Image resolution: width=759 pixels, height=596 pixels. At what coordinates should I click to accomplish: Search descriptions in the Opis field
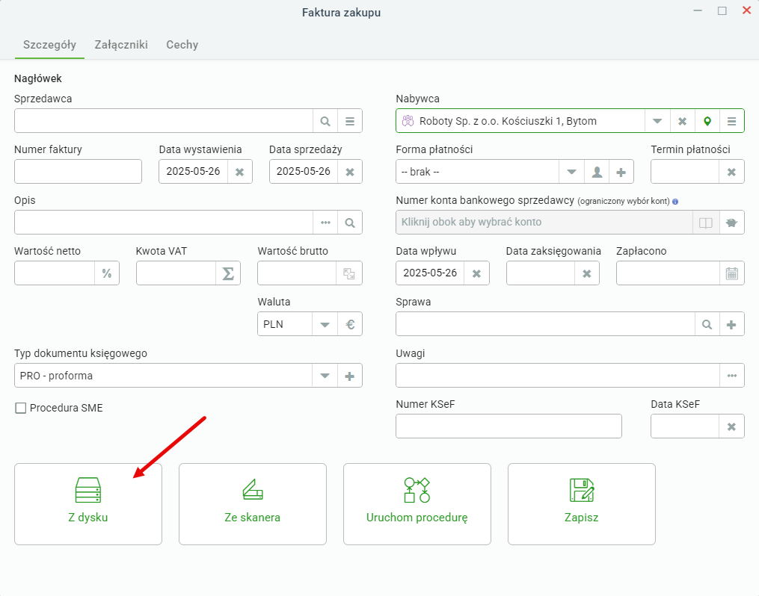(350, 223)
